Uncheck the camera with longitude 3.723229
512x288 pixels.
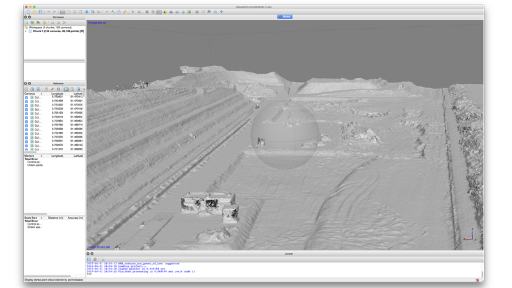click(x=26, y=109)
